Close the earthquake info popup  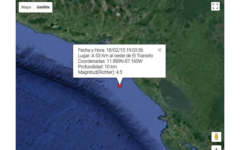point(159,50)
